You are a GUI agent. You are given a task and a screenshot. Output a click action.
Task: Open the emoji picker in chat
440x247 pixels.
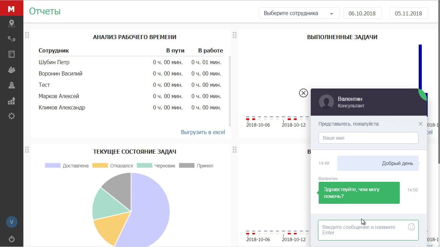(x=411, y=227)
